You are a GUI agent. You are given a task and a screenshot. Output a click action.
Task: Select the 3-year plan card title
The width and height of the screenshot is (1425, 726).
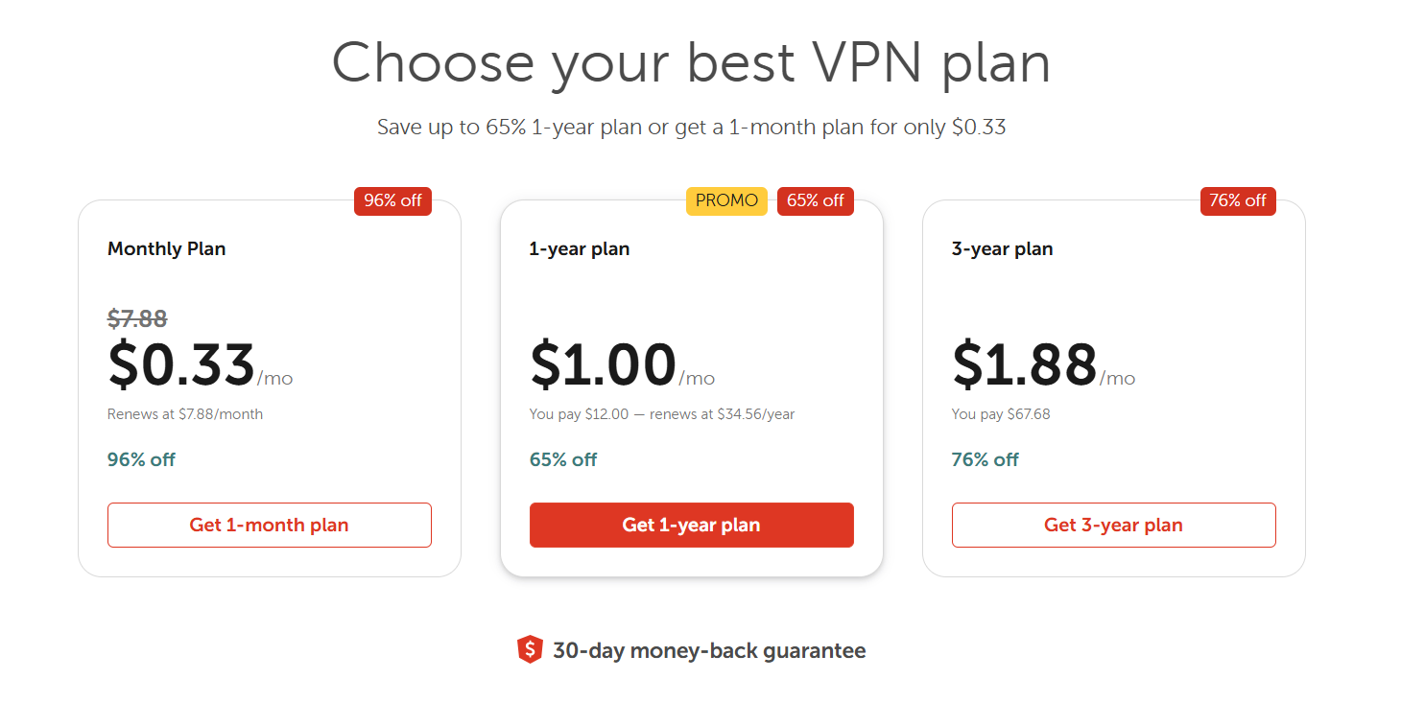(1002, 249)
